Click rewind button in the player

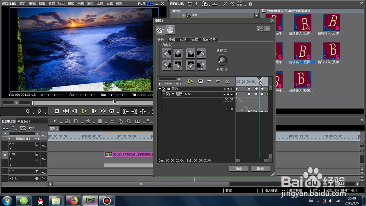tap(66, 111)
